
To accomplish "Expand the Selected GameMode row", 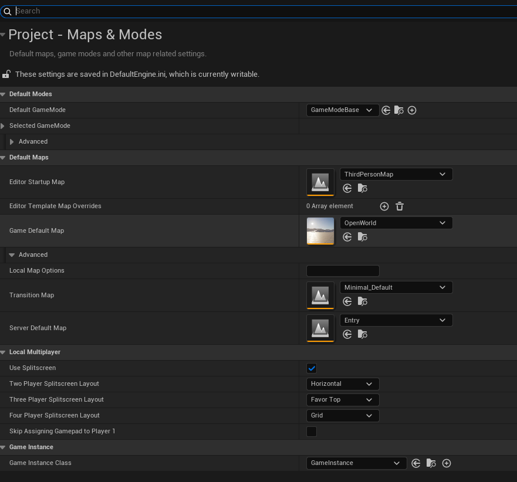I will pos(3,126).
